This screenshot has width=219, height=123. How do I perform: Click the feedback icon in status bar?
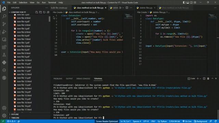[x=211, y=121]
